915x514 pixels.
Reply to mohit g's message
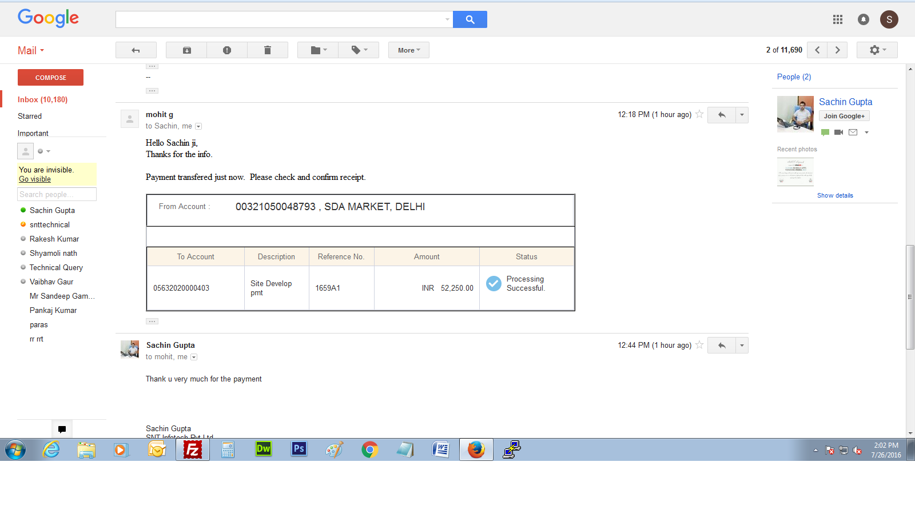(x=721, y=115)
